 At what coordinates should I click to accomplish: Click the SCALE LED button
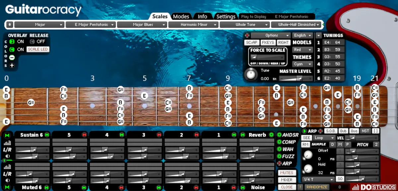pyautogui.click(x=38, y=49)
